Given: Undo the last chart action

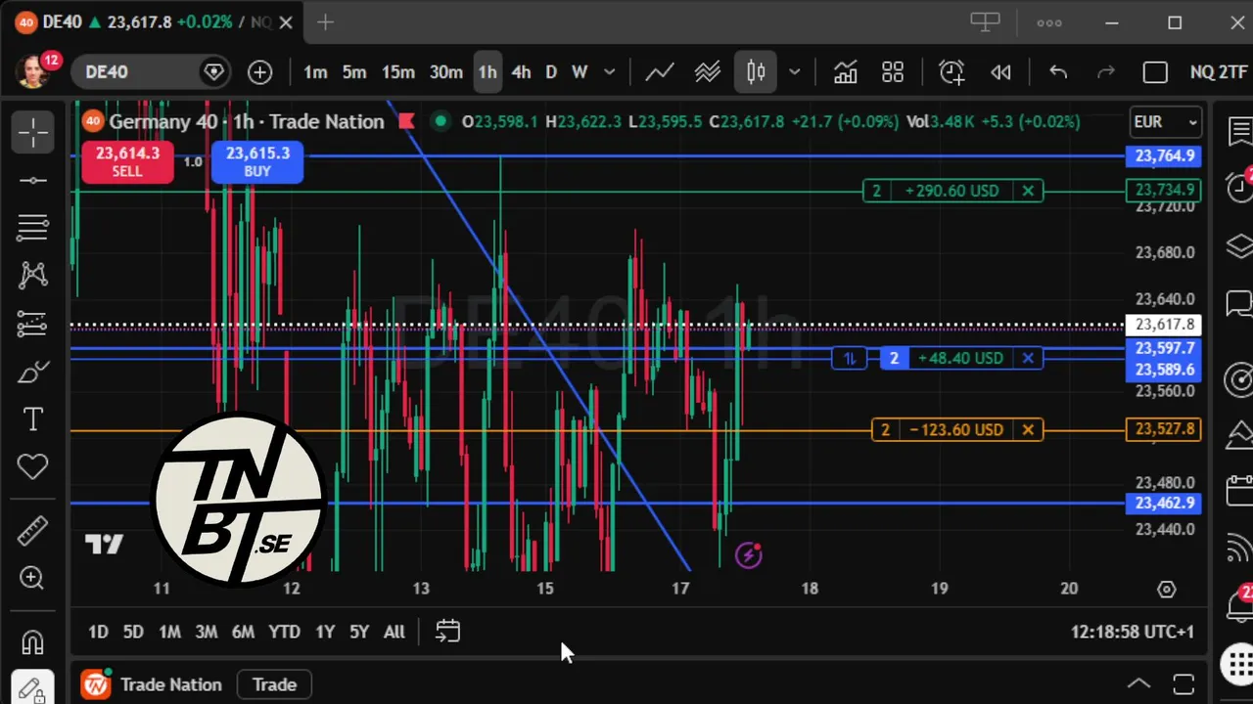Looking at the screenshot, I should click(x=1058, y=71).
